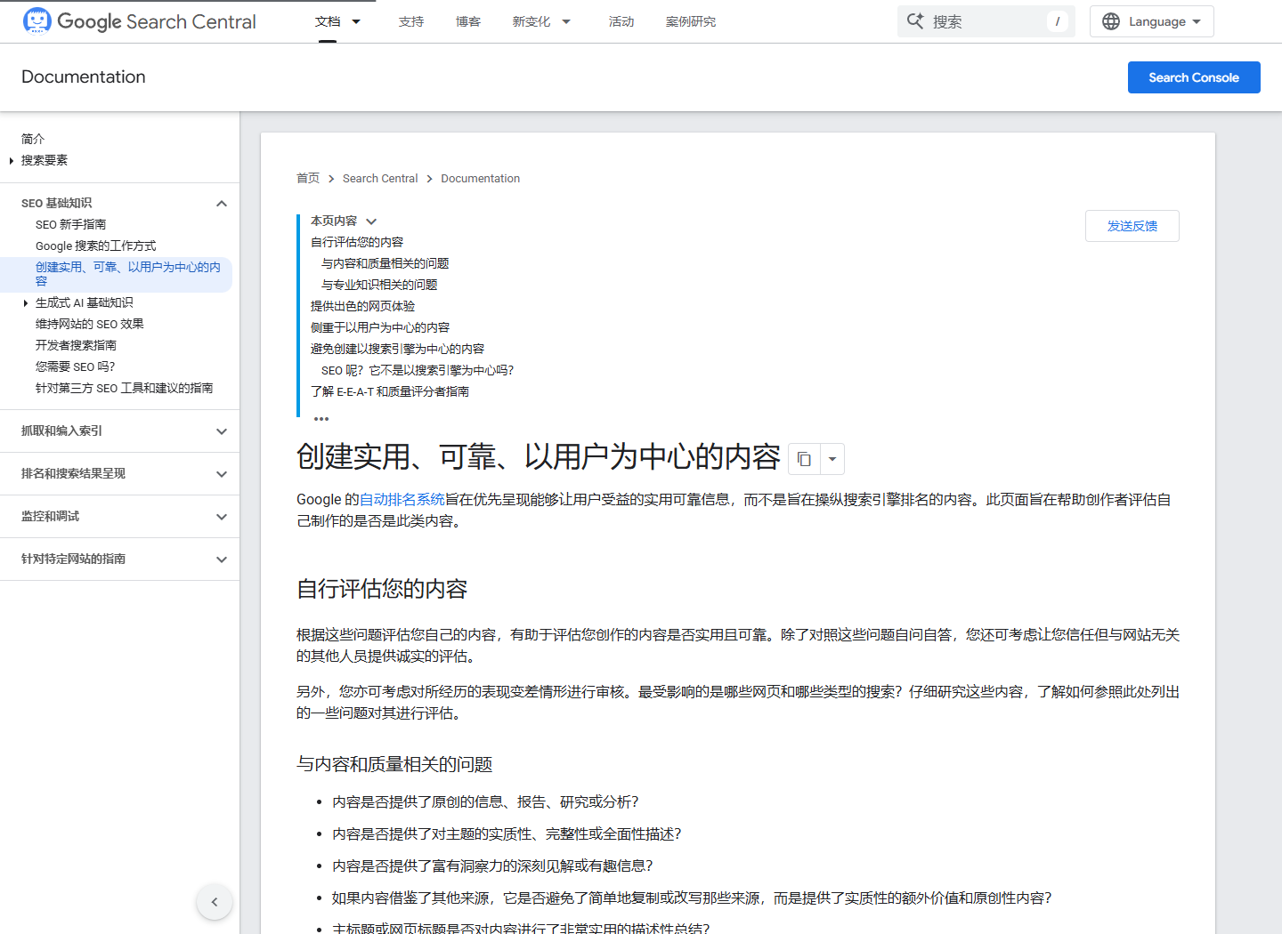Open the 活动 tab
The width and height of the screenshot is (1282, 934).
[621, 21]
